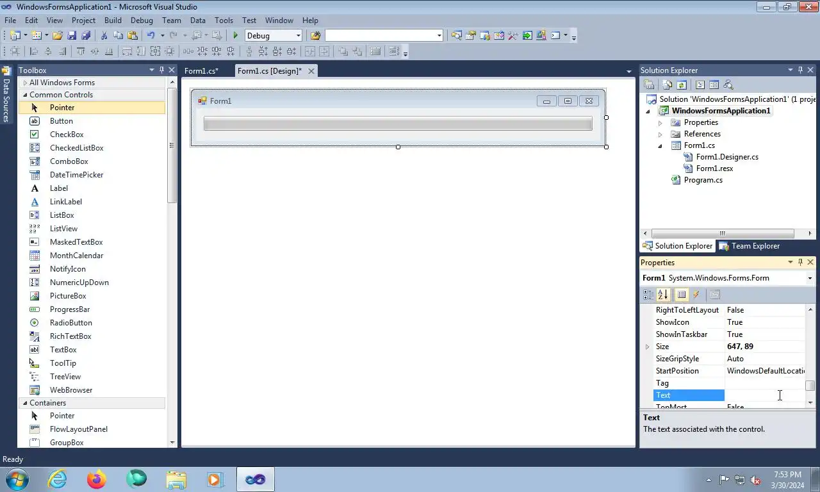Select the Tag property row
Image resolution: width=820 pixels, height=492 pixels.
(729, 383)
